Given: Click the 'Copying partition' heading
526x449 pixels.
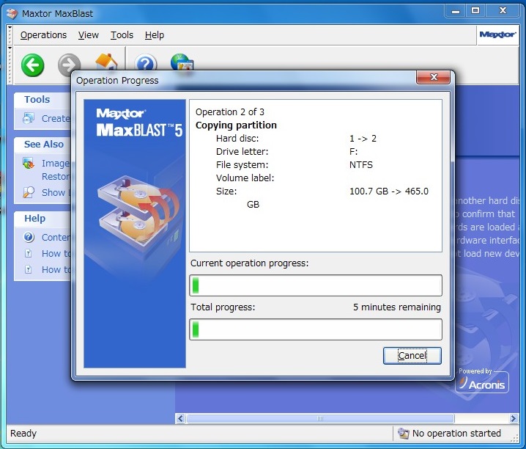Looking at the screenshot, I should [x=236, y=125].
